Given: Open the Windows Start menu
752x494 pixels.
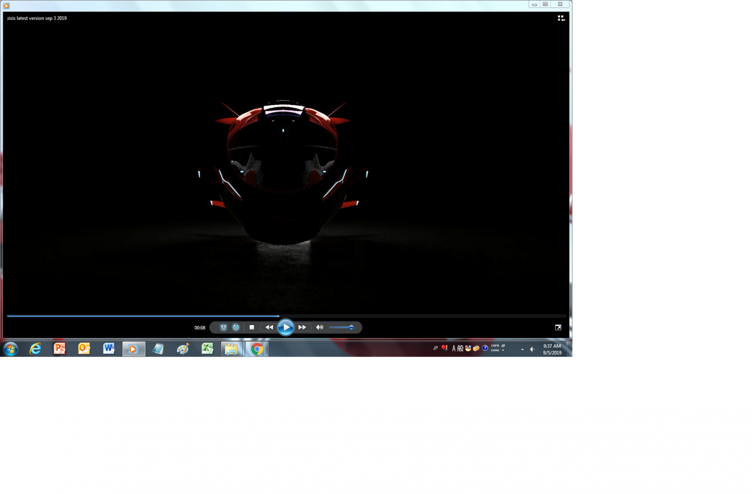Looking at the screenshot, I should click(x=10, y=349).
